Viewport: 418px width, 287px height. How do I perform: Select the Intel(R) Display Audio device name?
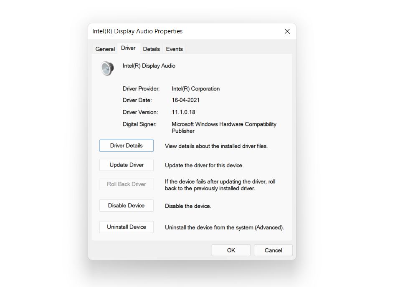[x=149, y=65]
